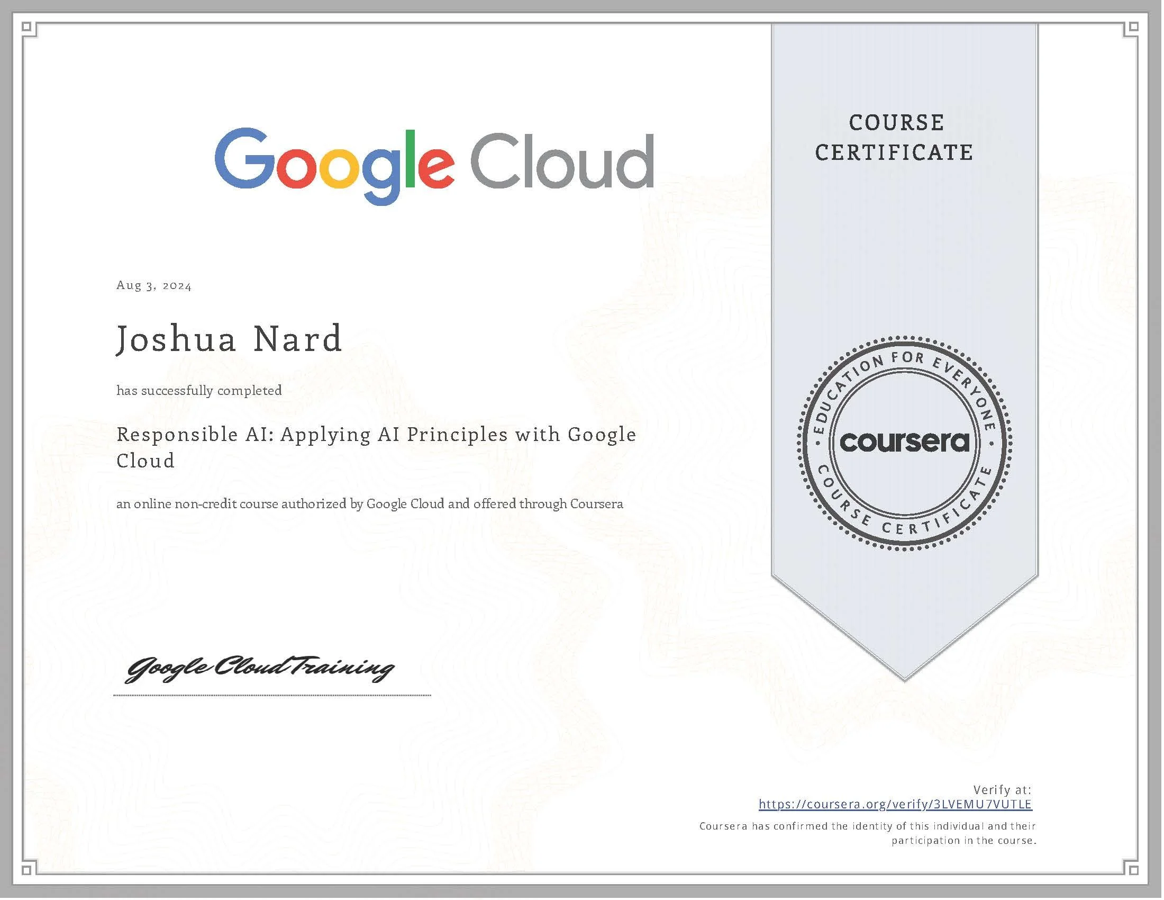Click the date 'Aug 3, 2024'
1164x900 pixels.
153,286
